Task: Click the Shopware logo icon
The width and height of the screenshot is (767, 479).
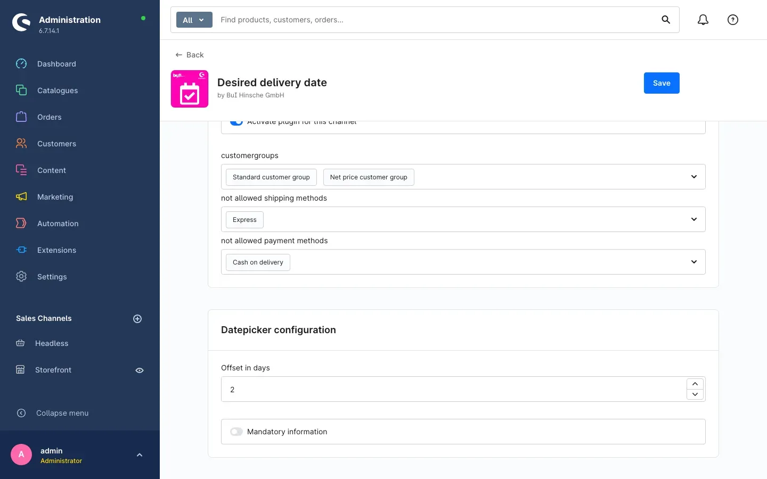Action: click(x=21, y=22)
